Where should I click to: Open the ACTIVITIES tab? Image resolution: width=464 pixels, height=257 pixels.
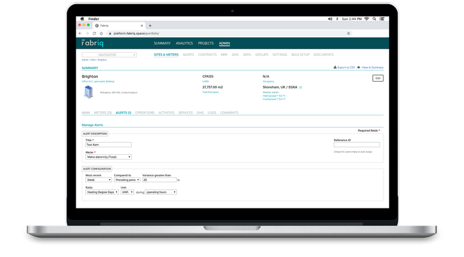tap(166, 113)
